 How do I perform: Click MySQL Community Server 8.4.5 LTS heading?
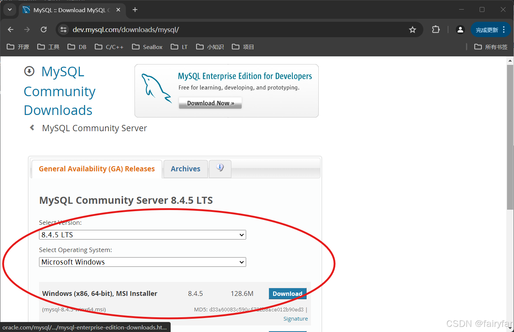pos(126,200)
